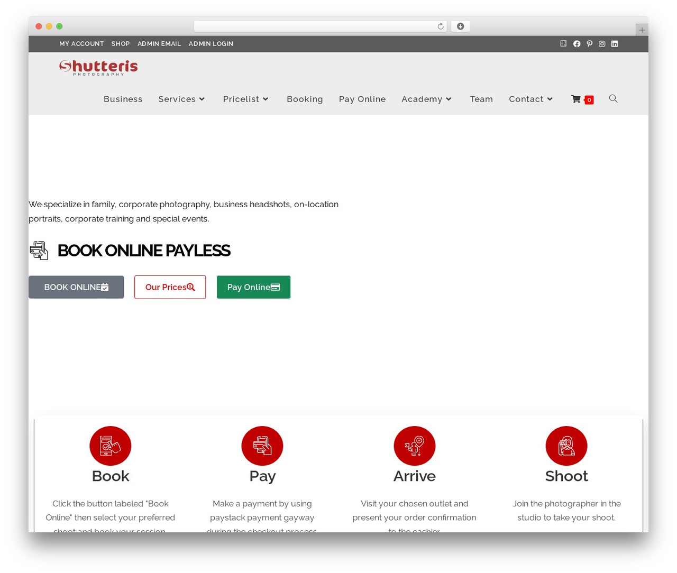Screen dimensions: 677x573
Task: Click the red Shoot circle icon
Action: (566, 447)
